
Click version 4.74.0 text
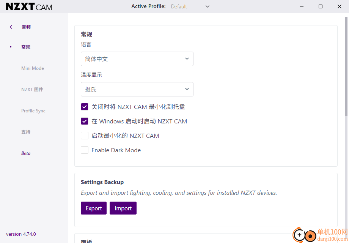point(21,234)
